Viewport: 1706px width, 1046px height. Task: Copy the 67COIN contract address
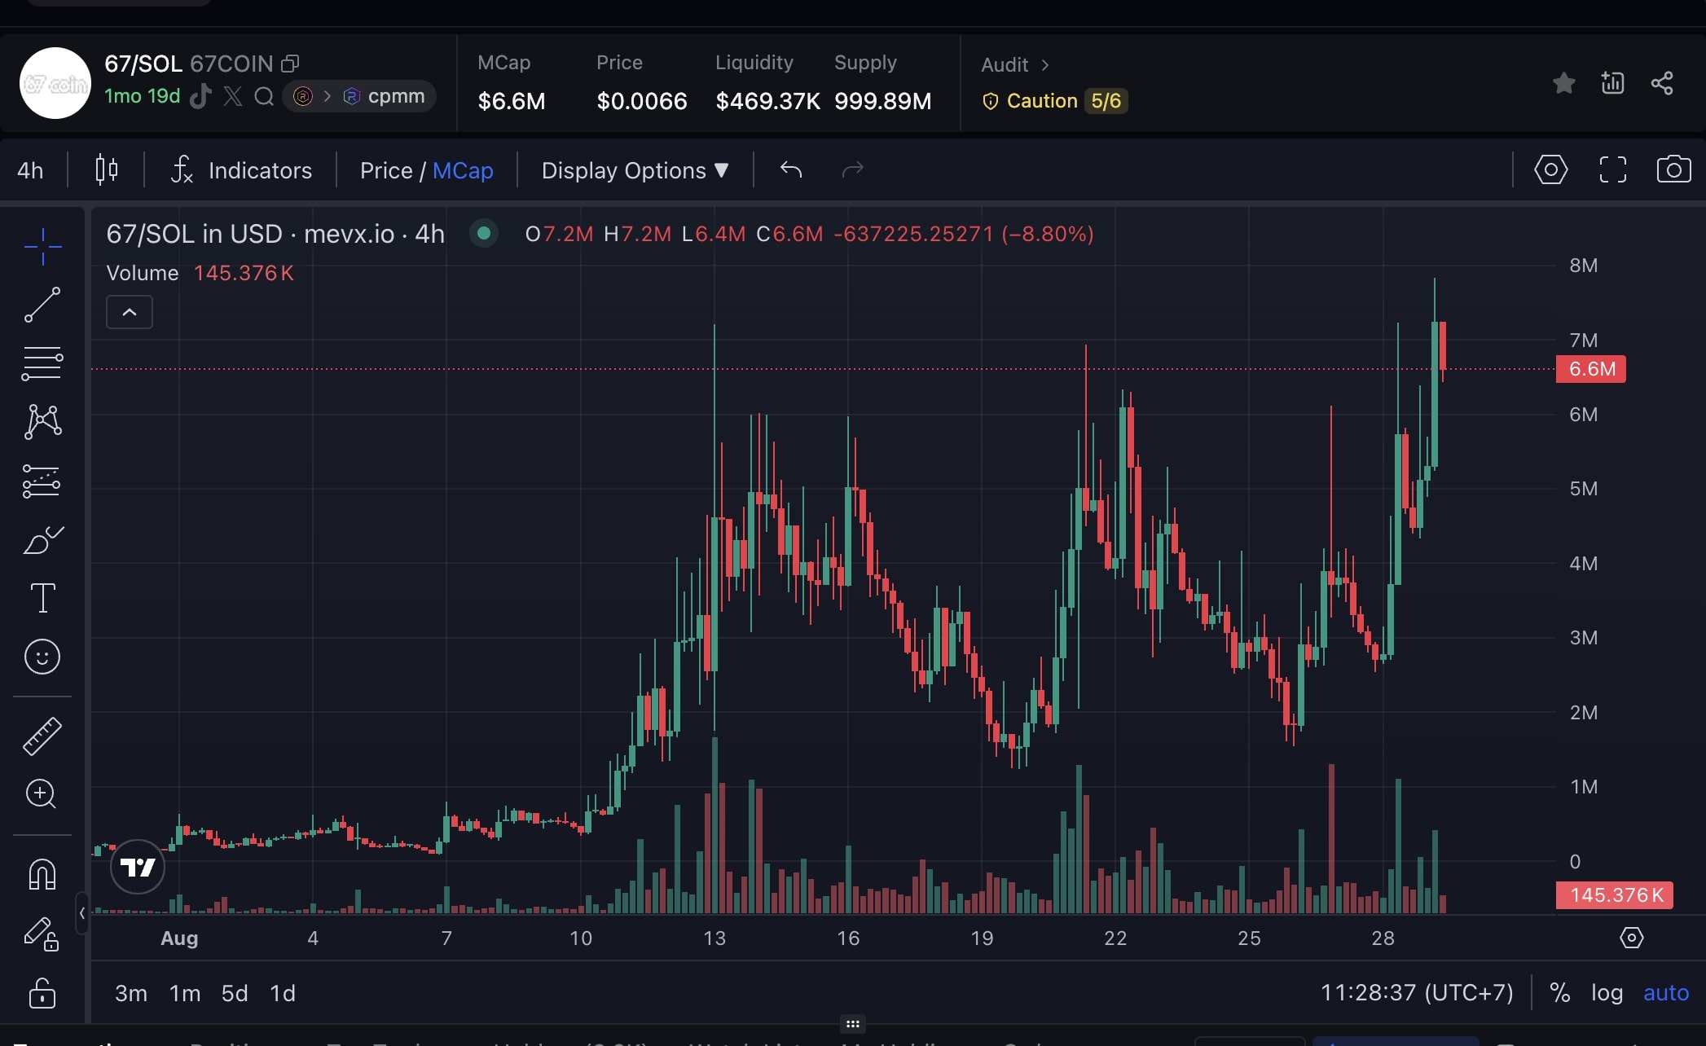click(x=290, y=64)
